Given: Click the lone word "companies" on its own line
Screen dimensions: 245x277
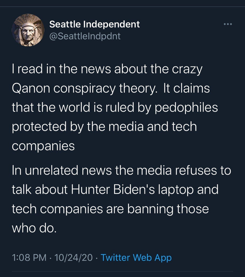Looking at the screenshot, I should tap(43, 145).
